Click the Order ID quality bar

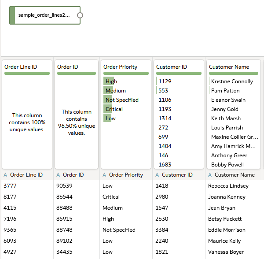pos(77,73)
